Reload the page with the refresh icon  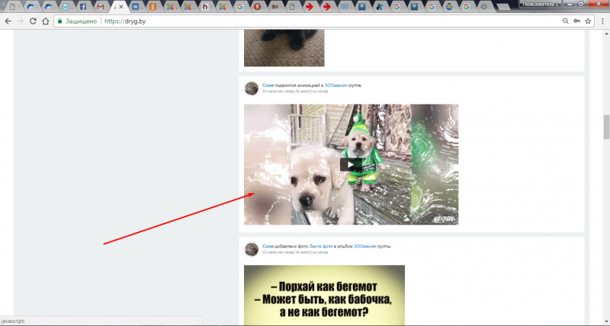pyautogui.click(x=33, y=21)
